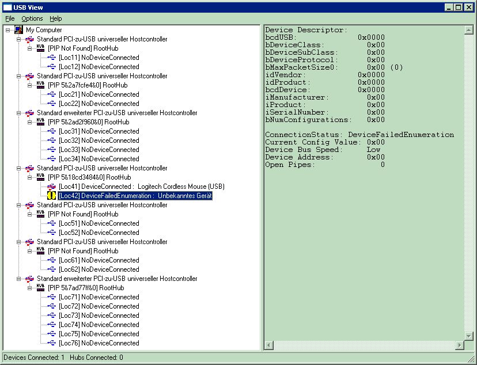
Task: Click the USB port icon for Loc32
Action: [52, 140]
